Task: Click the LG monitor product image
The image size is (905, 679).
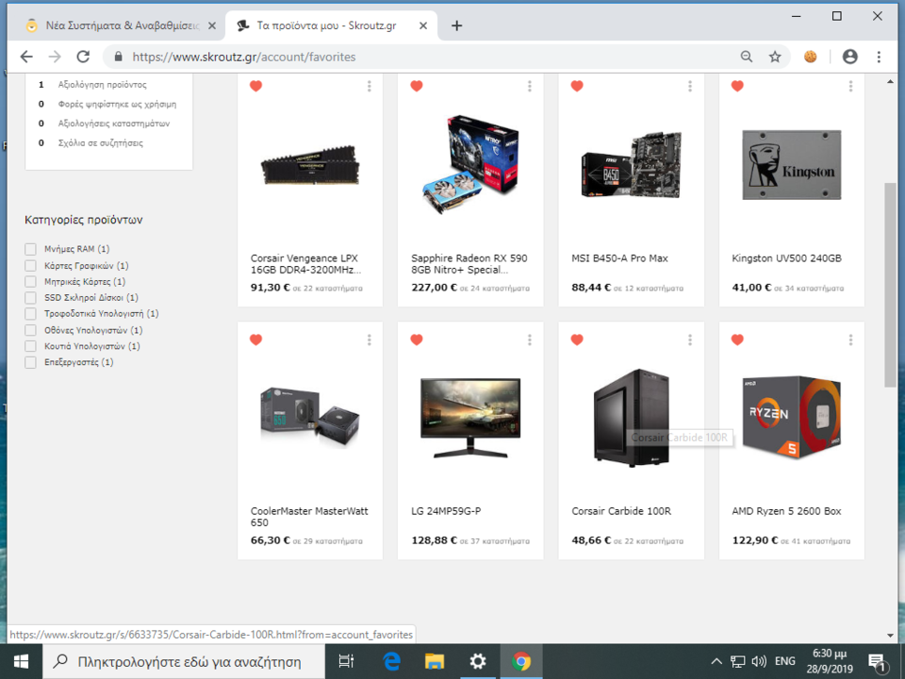Action: (x=470, y=419)
